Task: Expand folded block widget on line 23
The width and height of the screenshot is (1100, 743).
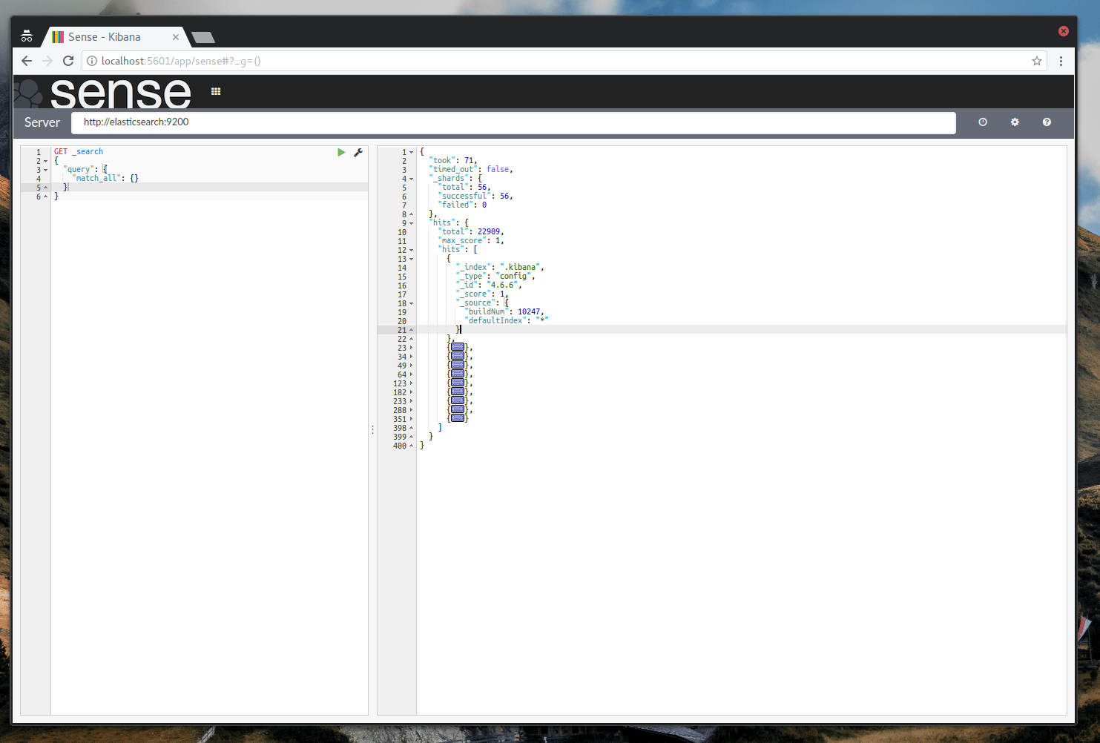Action: click(458, 347)
